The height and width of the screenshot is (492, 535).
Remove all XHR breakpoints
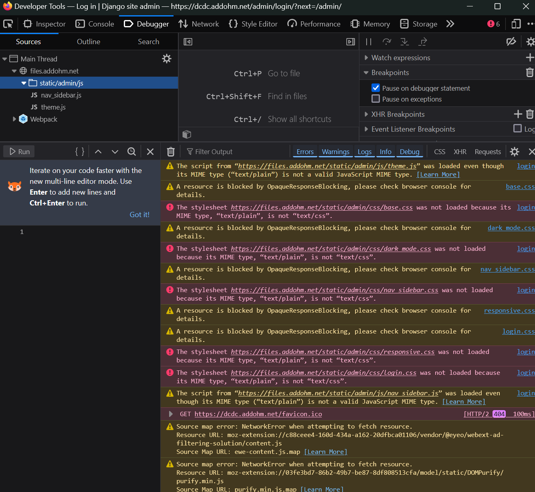point(530,114)
